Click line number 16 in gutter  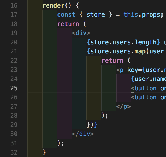click(x=14, y=6)
